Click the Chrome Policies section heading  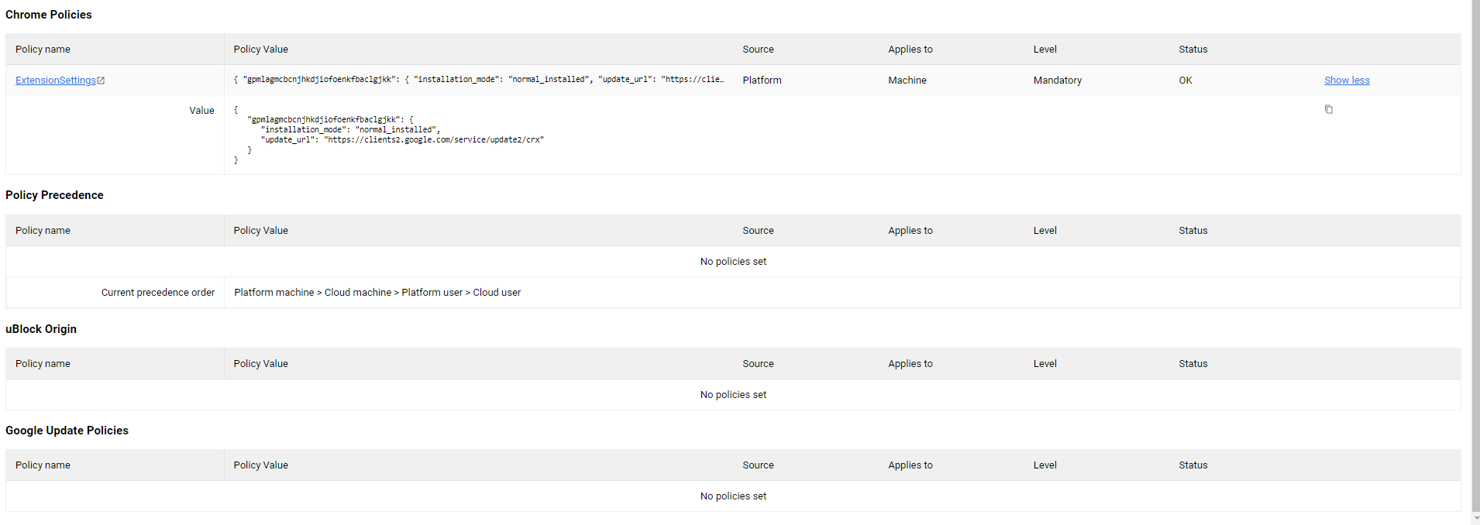pyautogui.click(x=49, y=15)
